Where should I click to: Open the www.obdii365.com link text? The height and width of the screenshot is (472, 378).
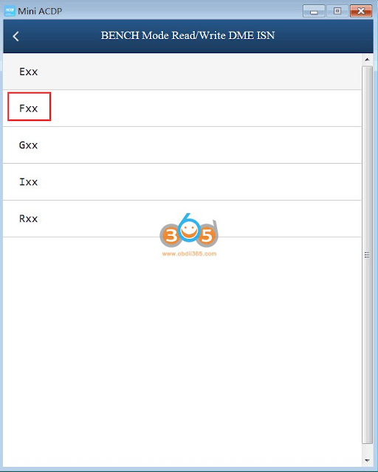click(189, 254)
